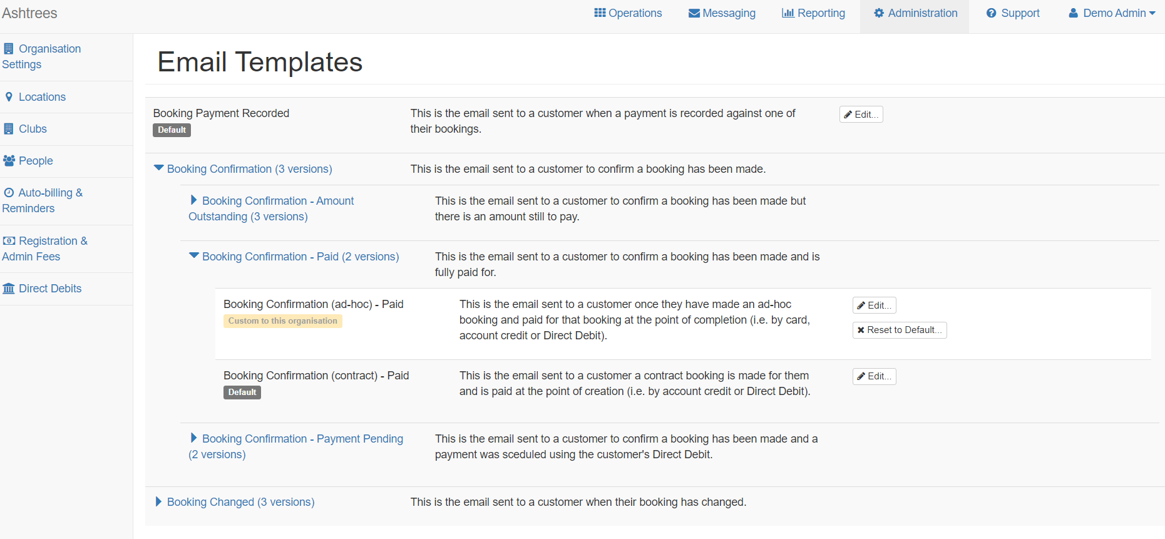The height and width of the screenshot is (539, 1165).
Task: Click the Locations map pin icon
Action: point(9,97)
